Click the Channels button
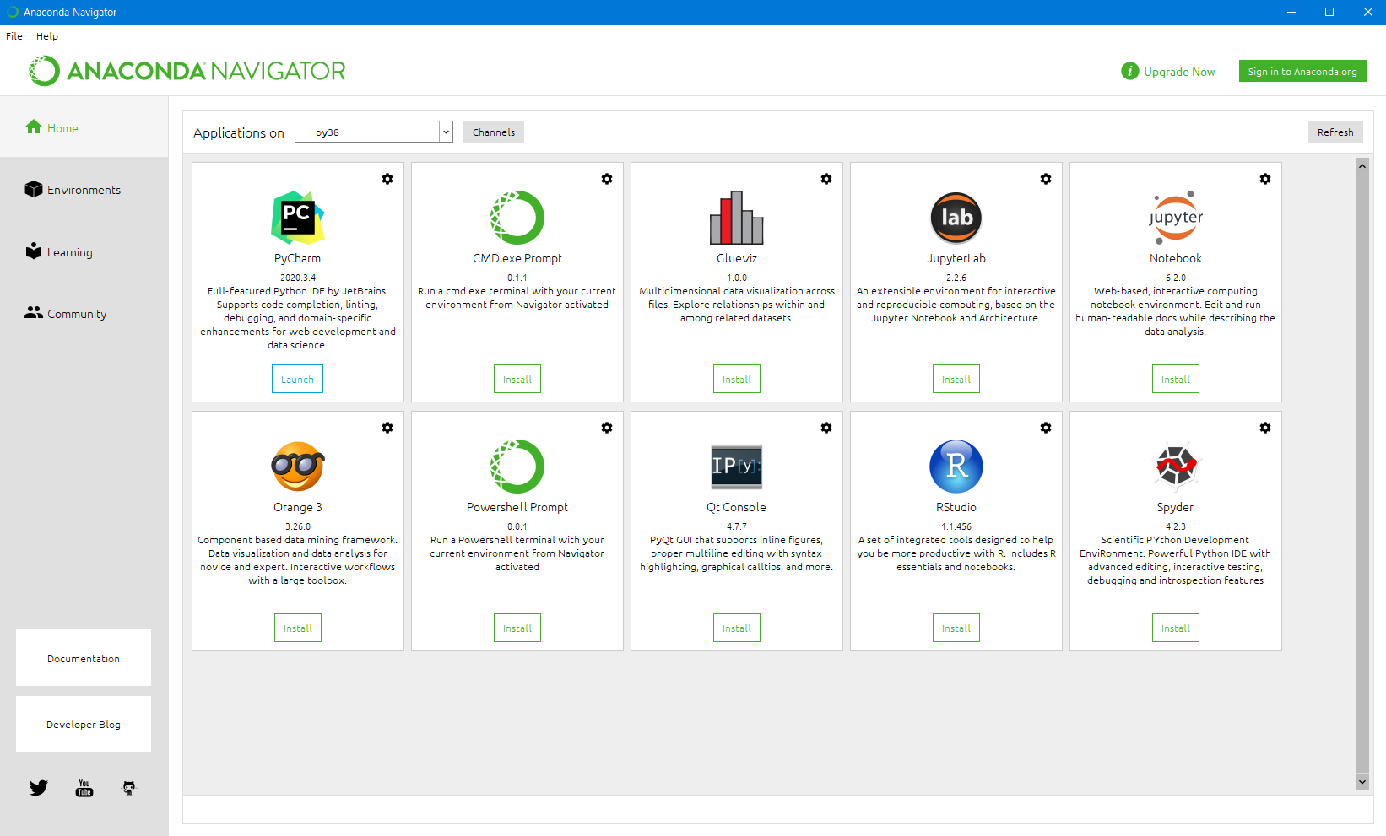The image size is (1386, 836). pyautogui.click(x=494, y=132)
